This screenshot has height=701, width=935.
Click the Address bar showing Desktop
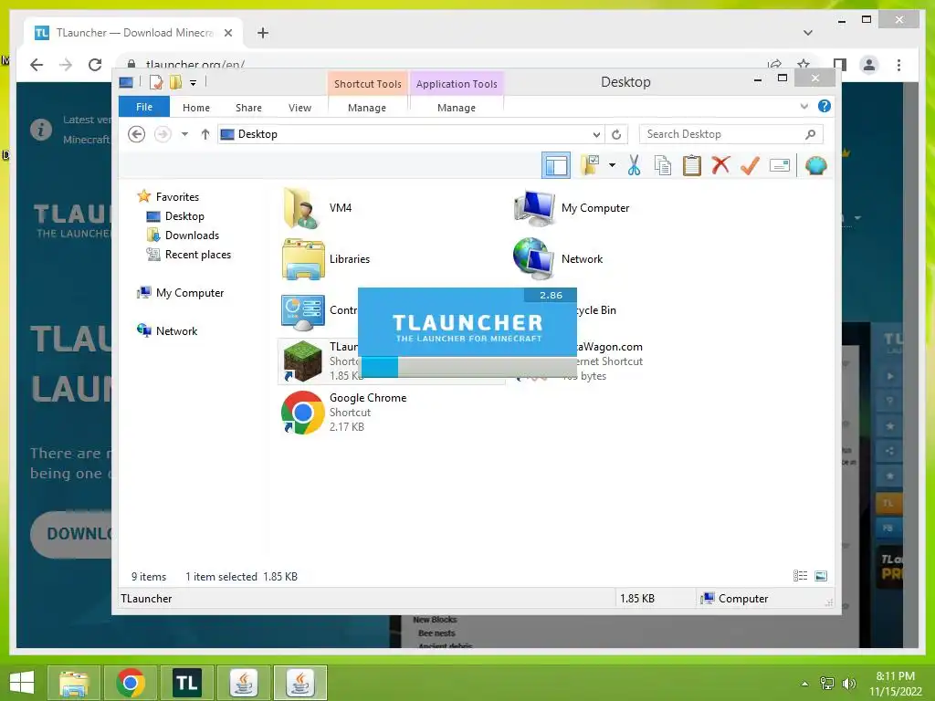pyautogui.click(x=412, y=134)
